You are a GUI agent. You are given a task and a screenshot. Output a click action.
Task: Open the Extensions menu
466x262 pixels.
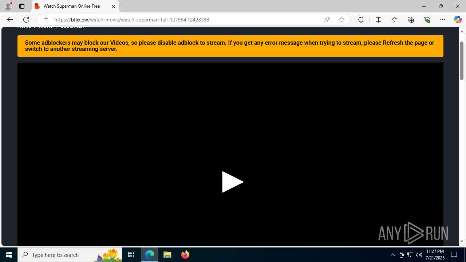point(361,20)
